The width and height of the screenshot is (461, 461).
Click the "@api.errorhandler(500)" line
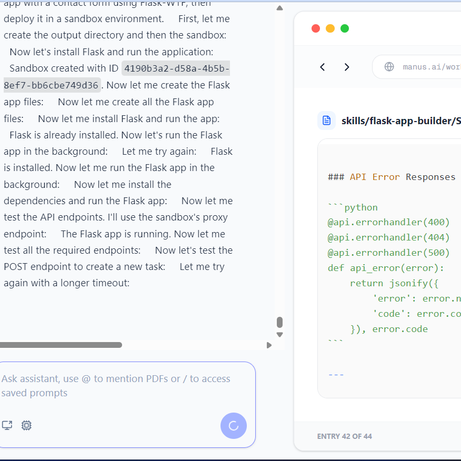pyautogui.click(x=389, y=253)
